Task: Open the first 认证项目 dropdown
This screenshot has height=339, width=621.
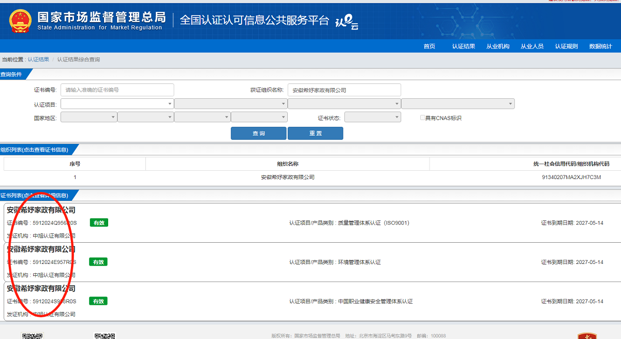Action: (117, 104)
